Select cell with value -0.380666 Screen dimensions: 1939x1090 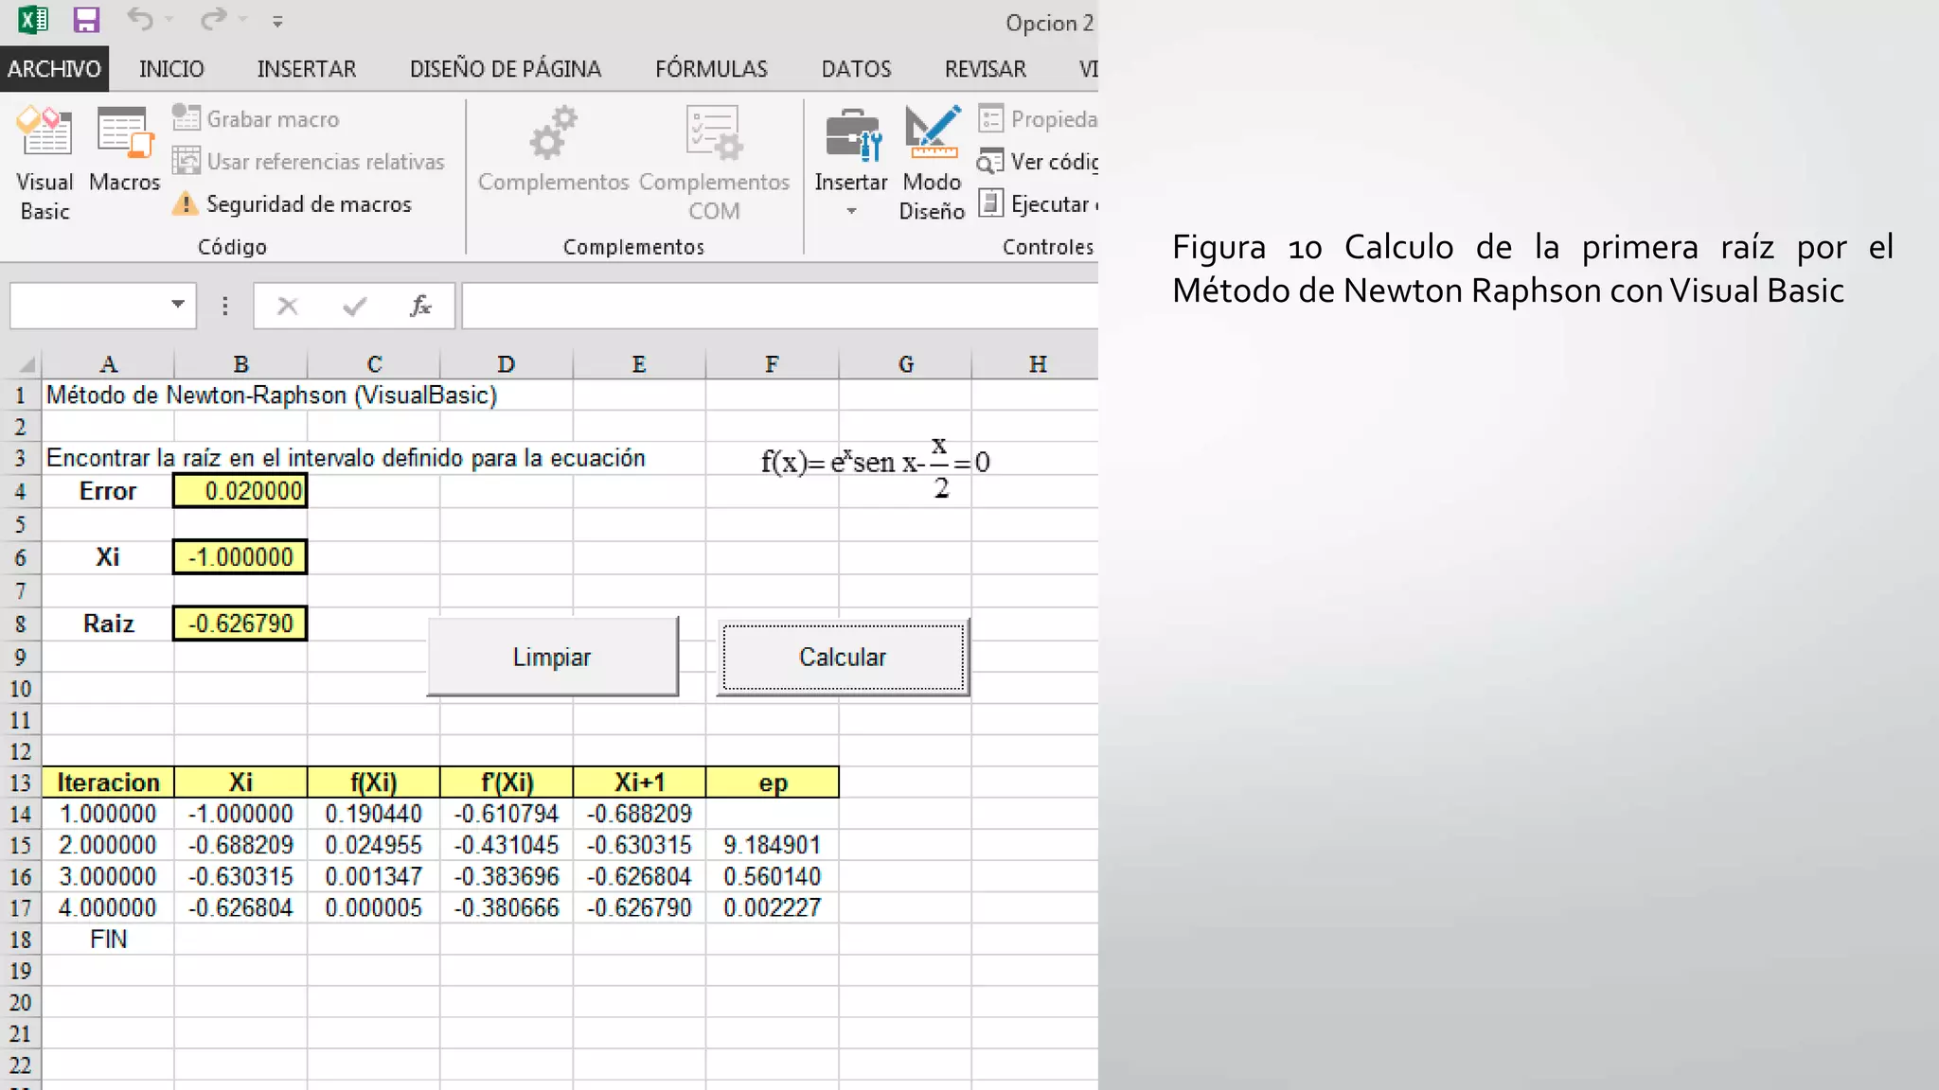pyautogui.click(x=507, y=908)
